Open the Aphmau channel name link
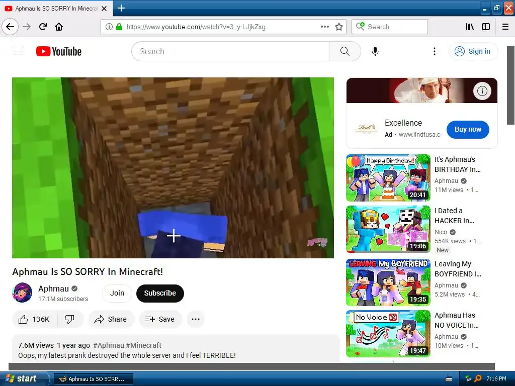 [53, 288]
